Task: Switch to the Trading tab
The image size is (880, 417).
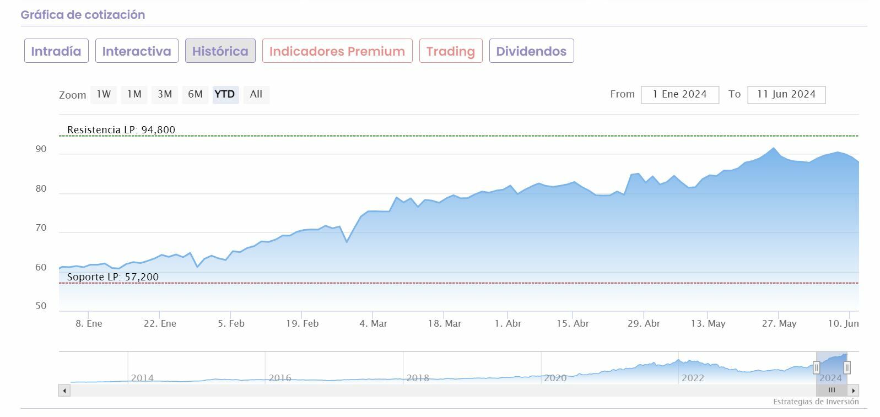Action: pos(450,51)
